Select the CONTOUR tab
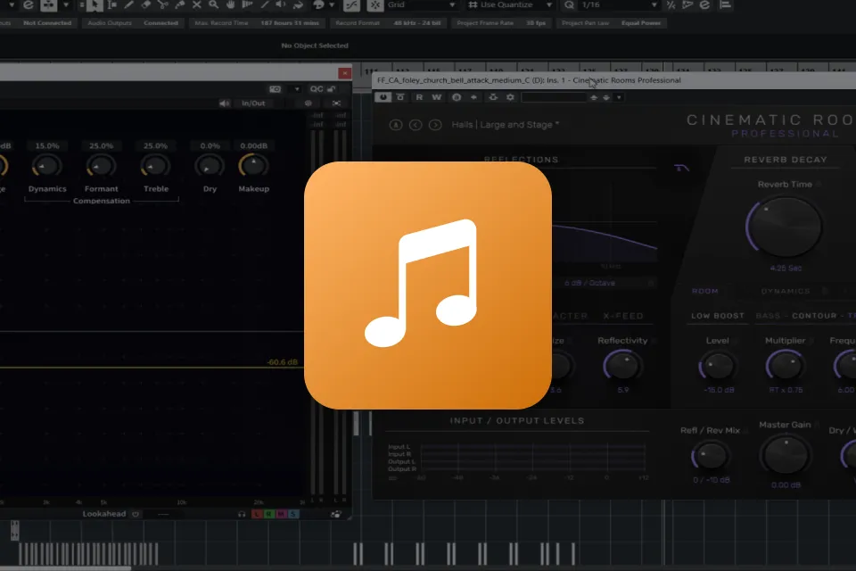Viewport: 856px width, 571px height. (814, 316)
